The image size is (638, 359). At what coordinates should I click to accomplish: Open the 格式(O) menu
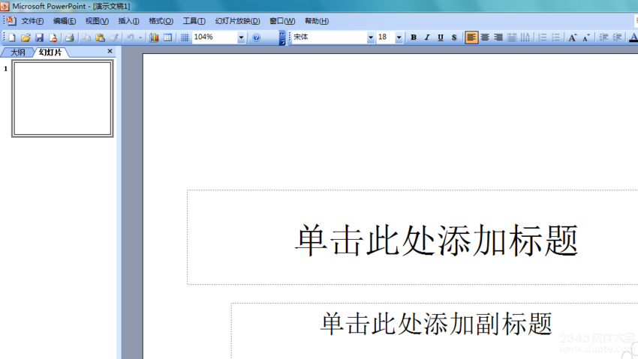pyautogui.click(x=161, y=21)
